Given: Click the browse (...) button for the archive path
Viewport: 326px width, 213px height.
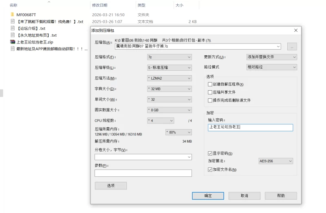Looking at the screenshot, I should click(292, 46).
